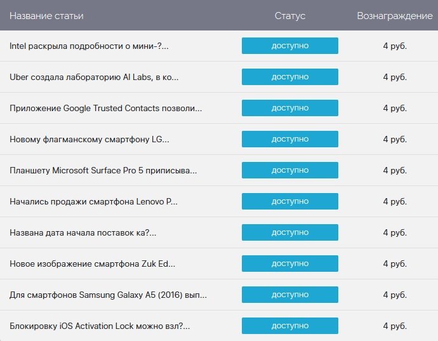
Task: Click 'доступно' button for Intel article
Action: (x=290, y=46)
